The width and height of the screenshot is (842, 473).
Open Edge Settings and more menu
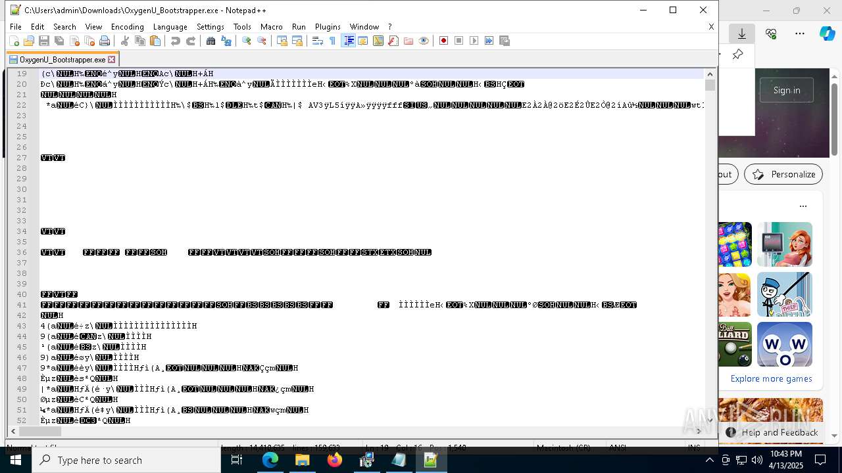pyautogui.click(x=800, y=34)
